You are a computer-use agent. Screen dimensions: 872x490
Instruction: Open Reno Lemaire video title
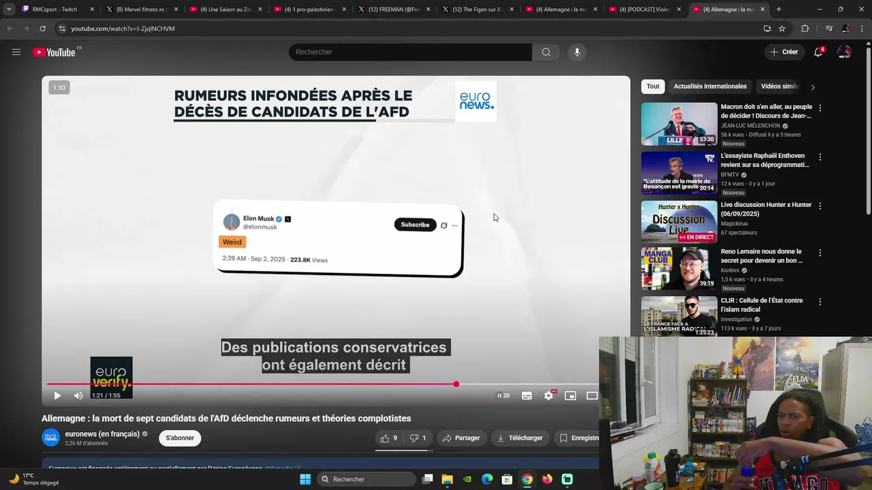click(762, 256)
